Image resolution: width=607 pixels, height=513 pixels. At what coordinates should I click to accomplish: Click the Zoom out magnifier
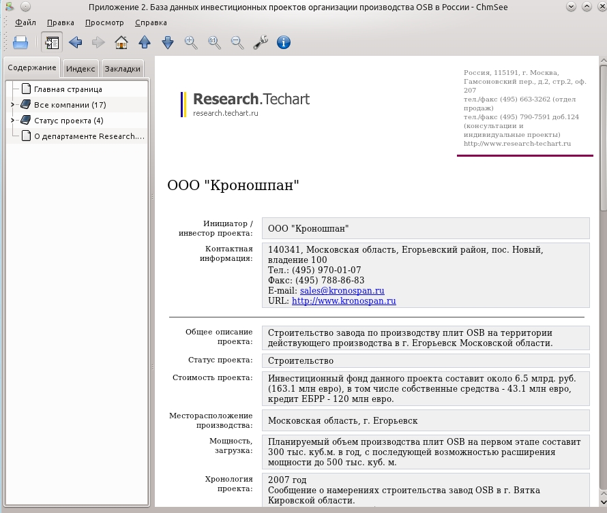(237, 42)
